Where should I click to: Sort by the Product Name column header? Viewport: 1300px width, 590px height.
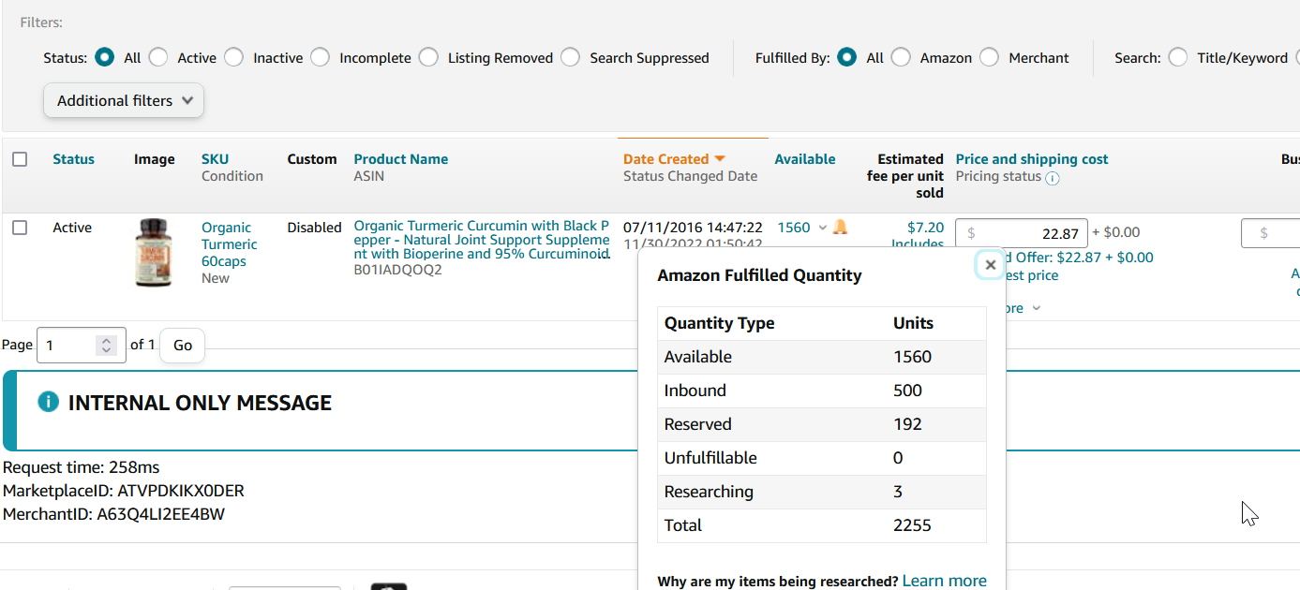tap(400, 159)
